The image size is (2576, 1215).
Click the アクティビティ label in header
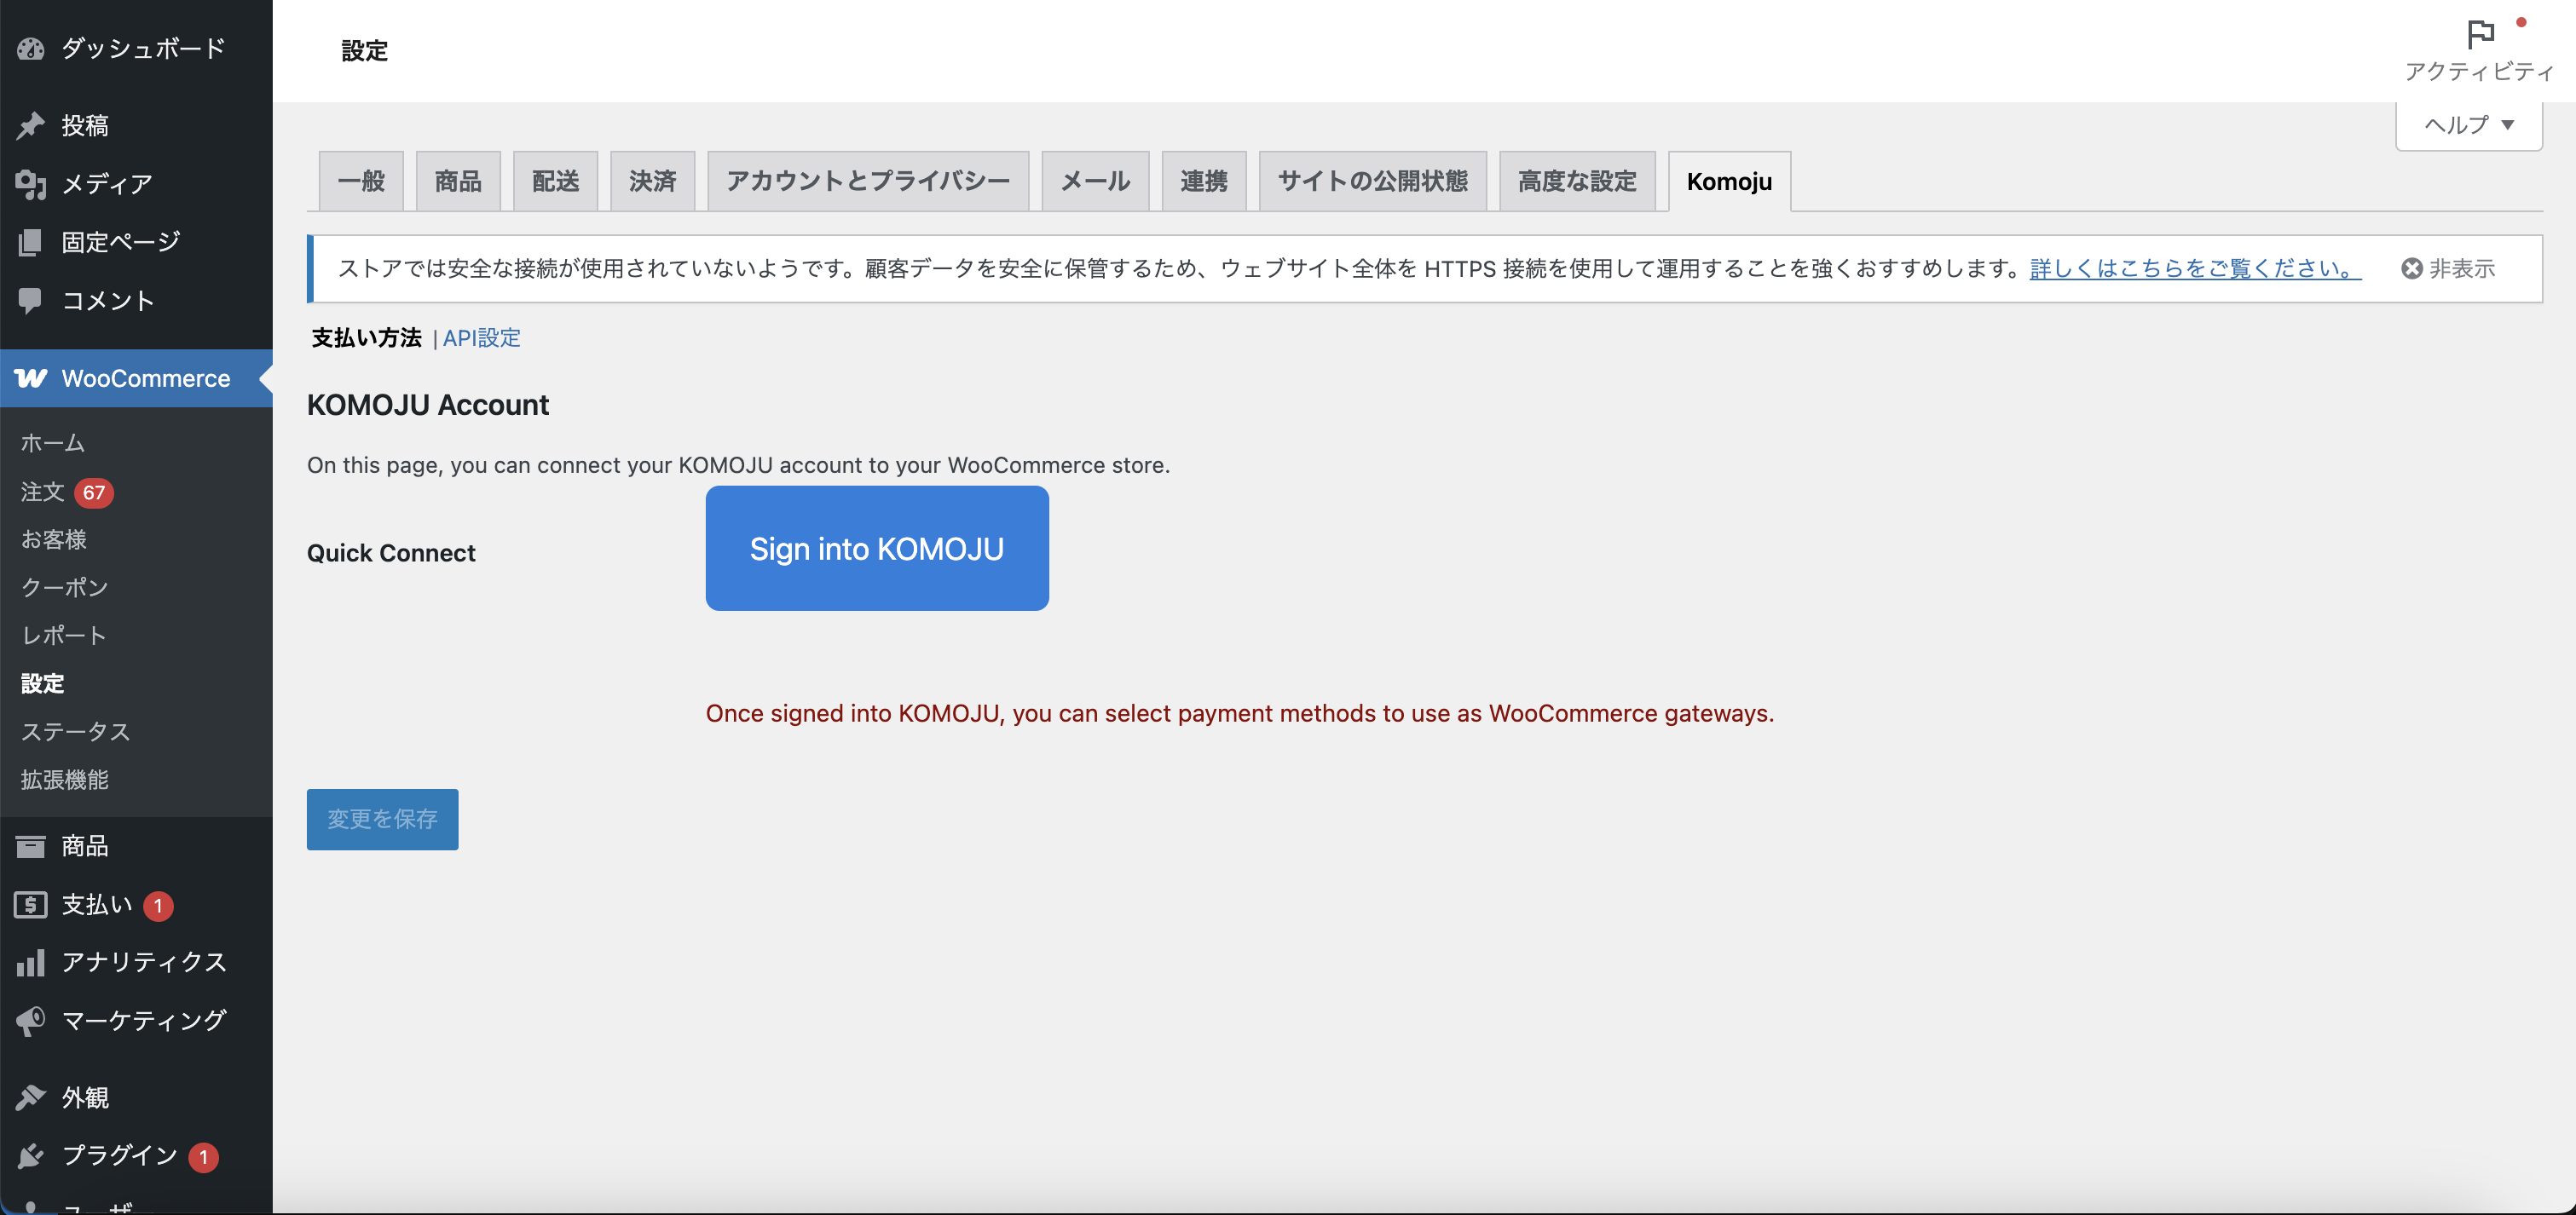click(2479, 71)
